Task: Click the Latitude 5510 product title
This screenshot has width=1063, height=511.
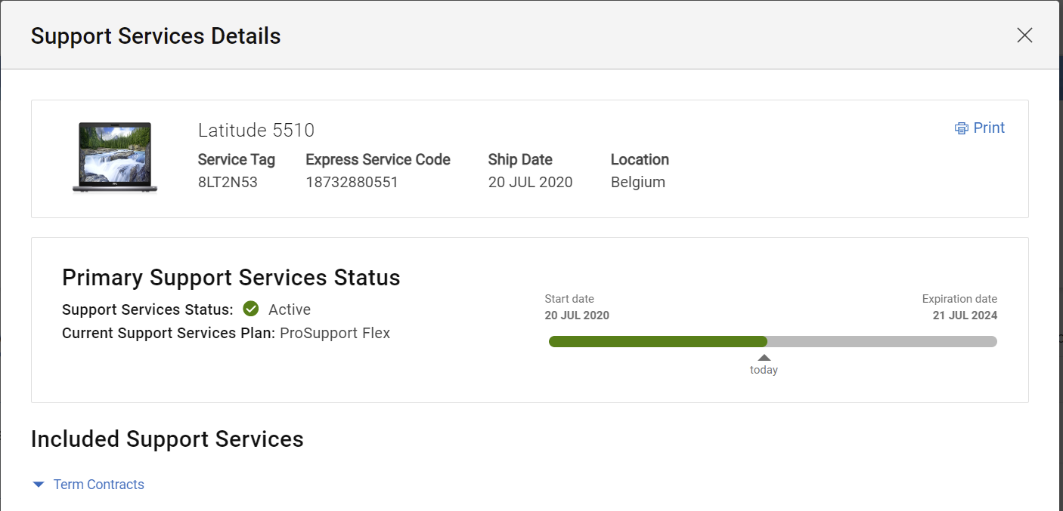Action: (x=256, y=131)
